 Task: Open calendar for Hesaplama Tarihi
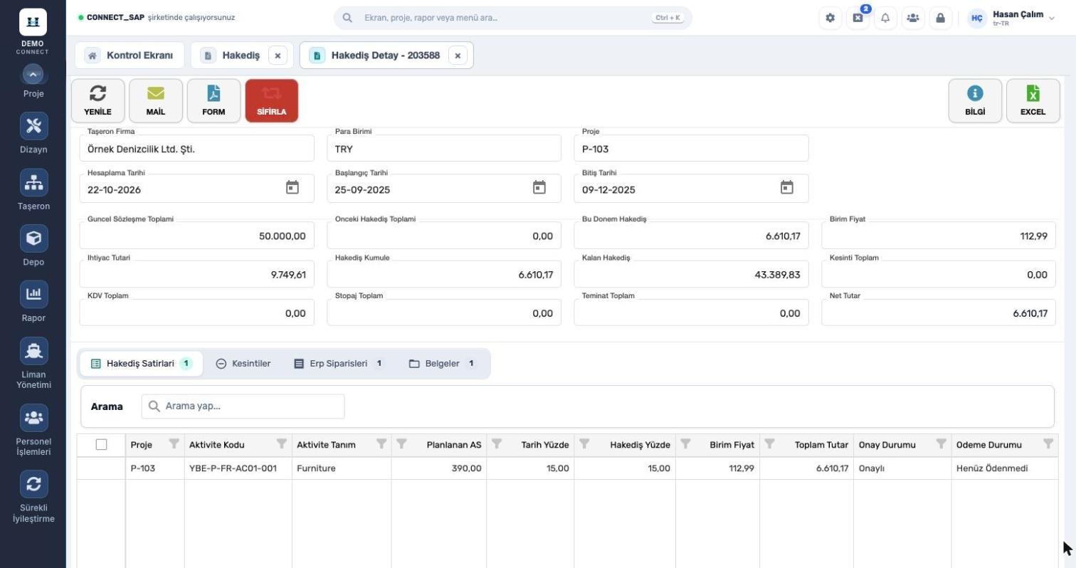[x=292, y=188]
